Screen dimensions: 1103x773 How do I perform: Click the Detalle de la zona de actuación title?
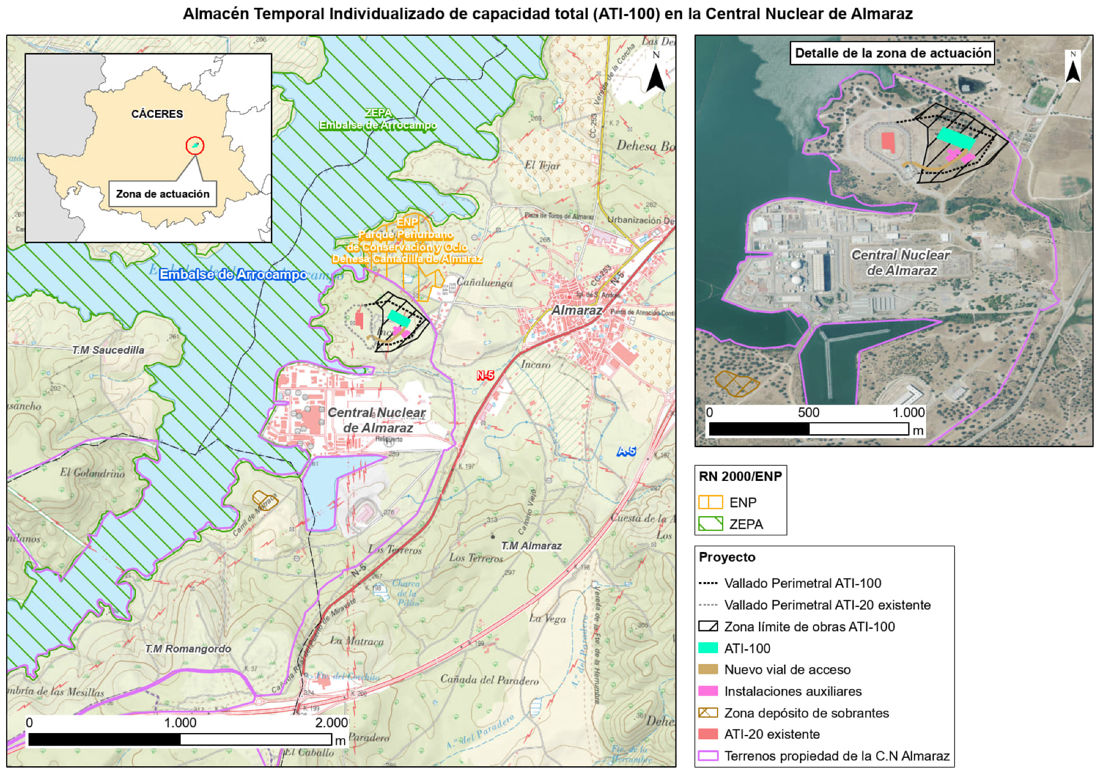(x=892, y=53)
